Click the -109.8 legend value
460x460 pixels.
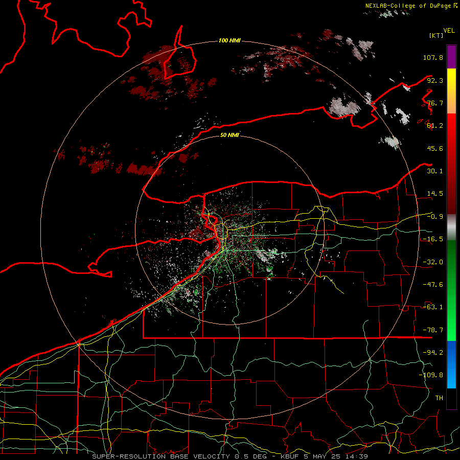(431, 375)
